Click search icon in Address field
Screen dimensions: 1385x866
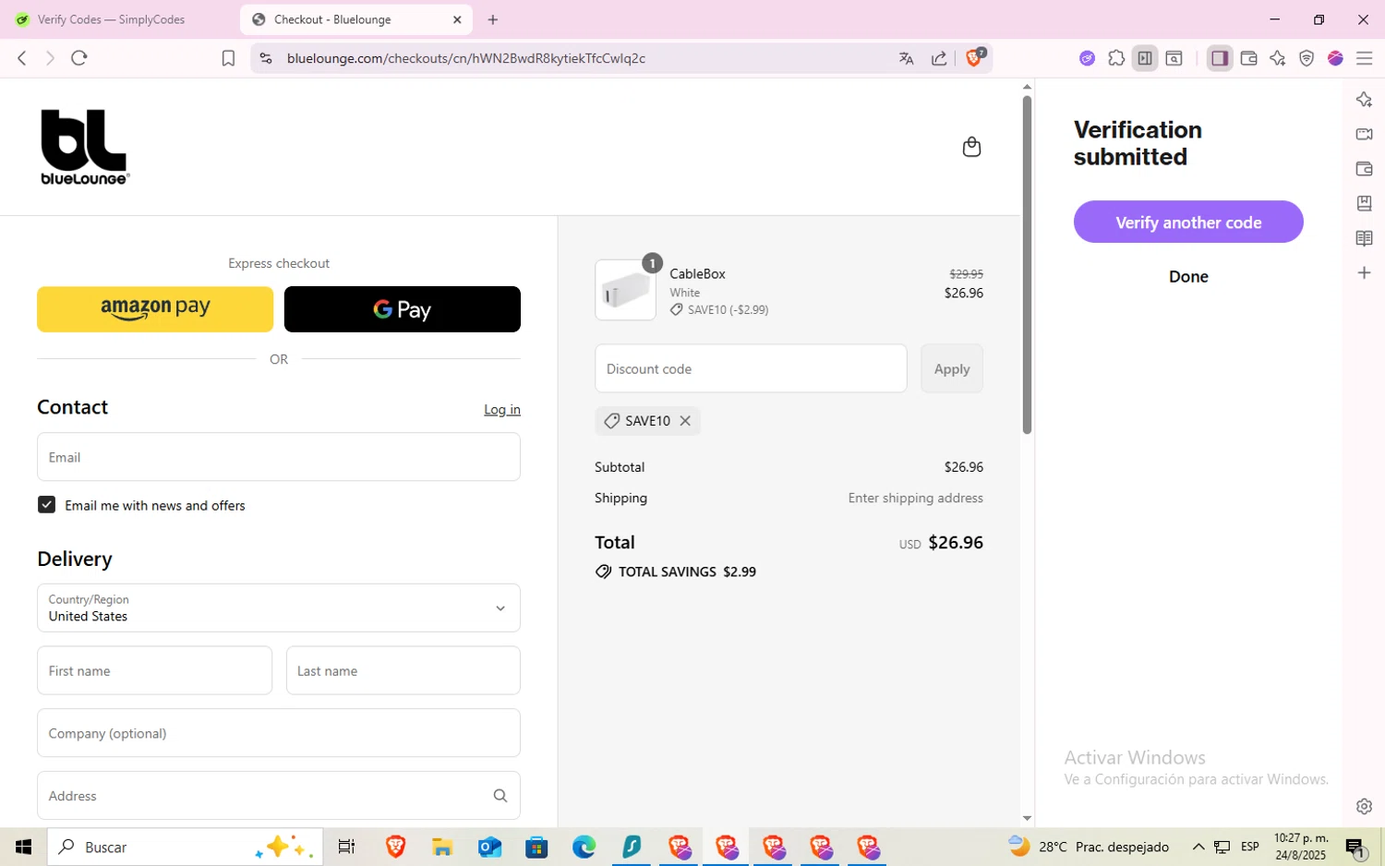pos(500,796)
